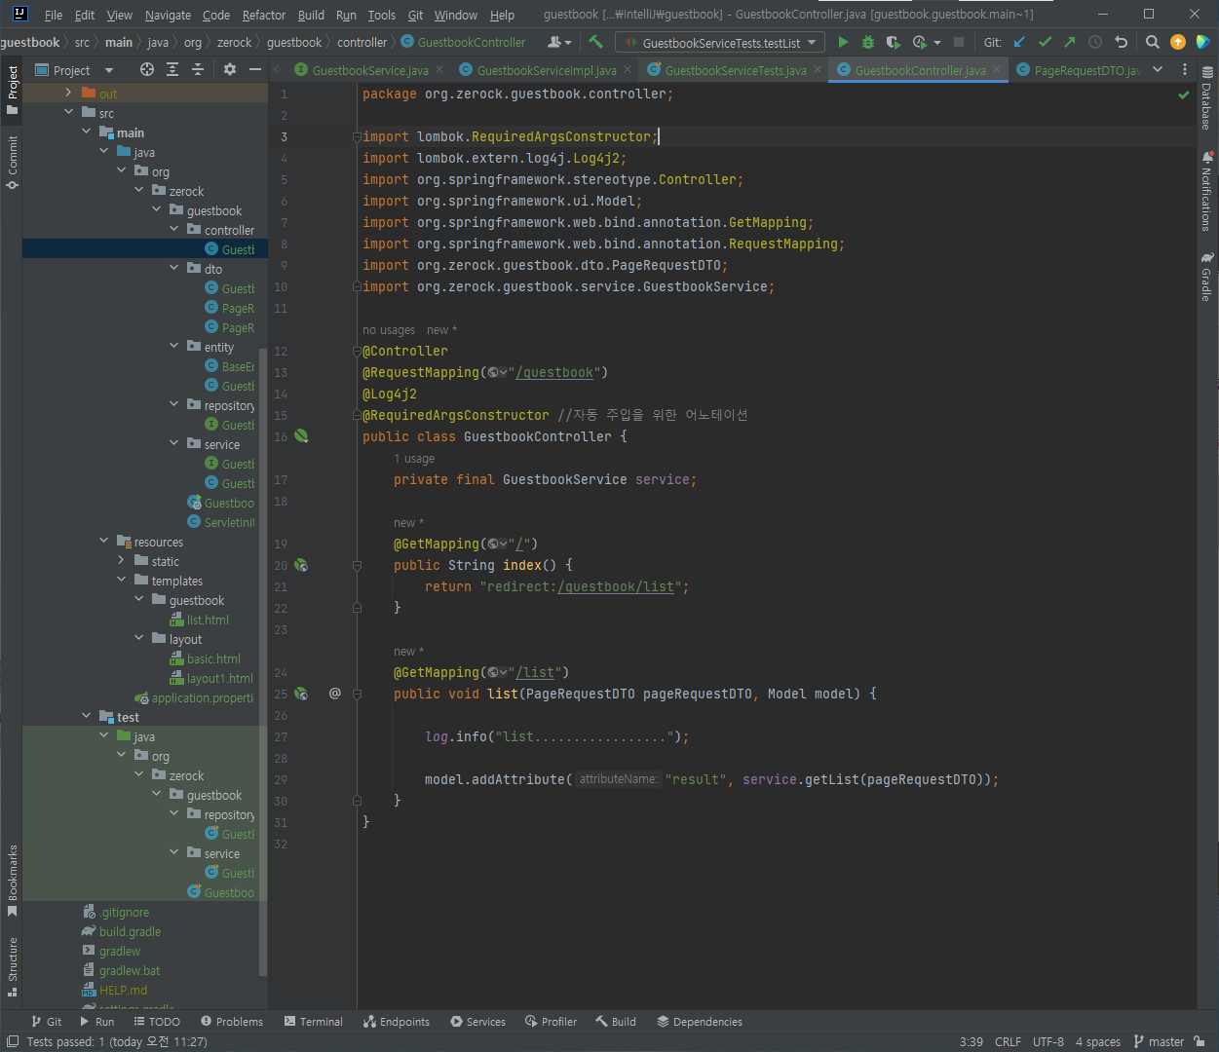Collapse the src folder in the tree
1219x1052 pixels.
[68, 113]
